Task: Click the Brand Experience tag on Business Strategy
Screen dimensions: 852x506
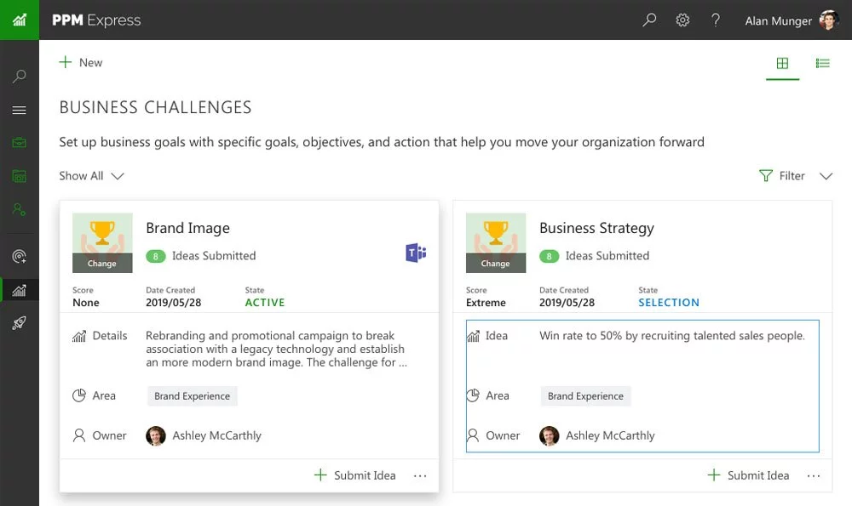Action: pos(585,396)
